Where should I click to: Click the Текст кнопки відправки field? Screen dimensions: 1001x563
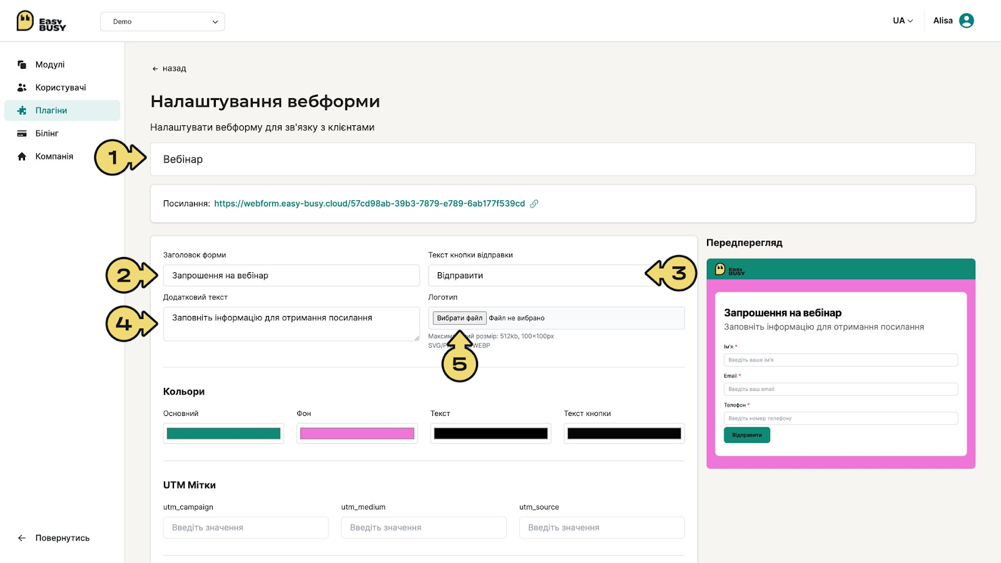click(x=556, y=275)
